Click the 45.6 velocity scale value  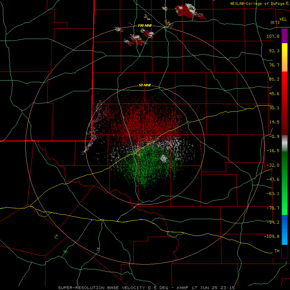274,93
